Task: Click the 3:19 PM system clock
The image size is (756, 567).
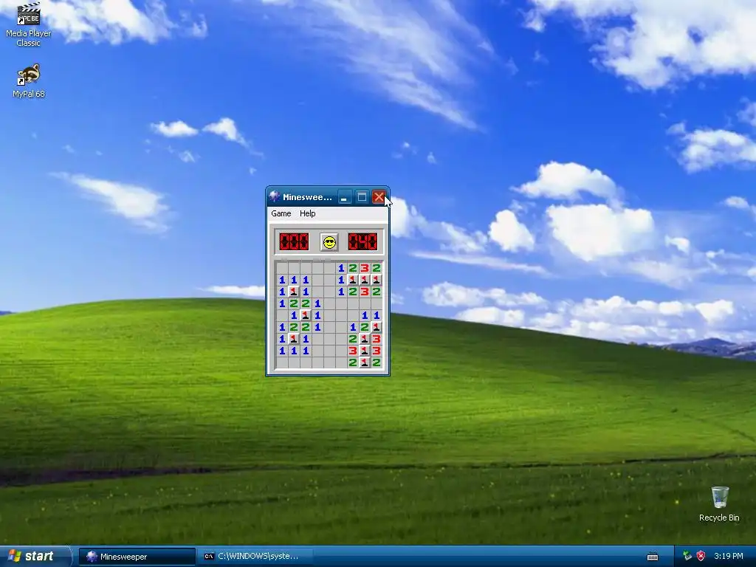Action: (729, 556)
